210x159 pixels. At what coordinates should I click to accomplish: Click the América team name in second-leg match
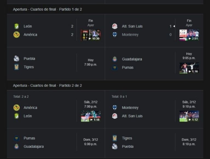(x=30, y=108)
